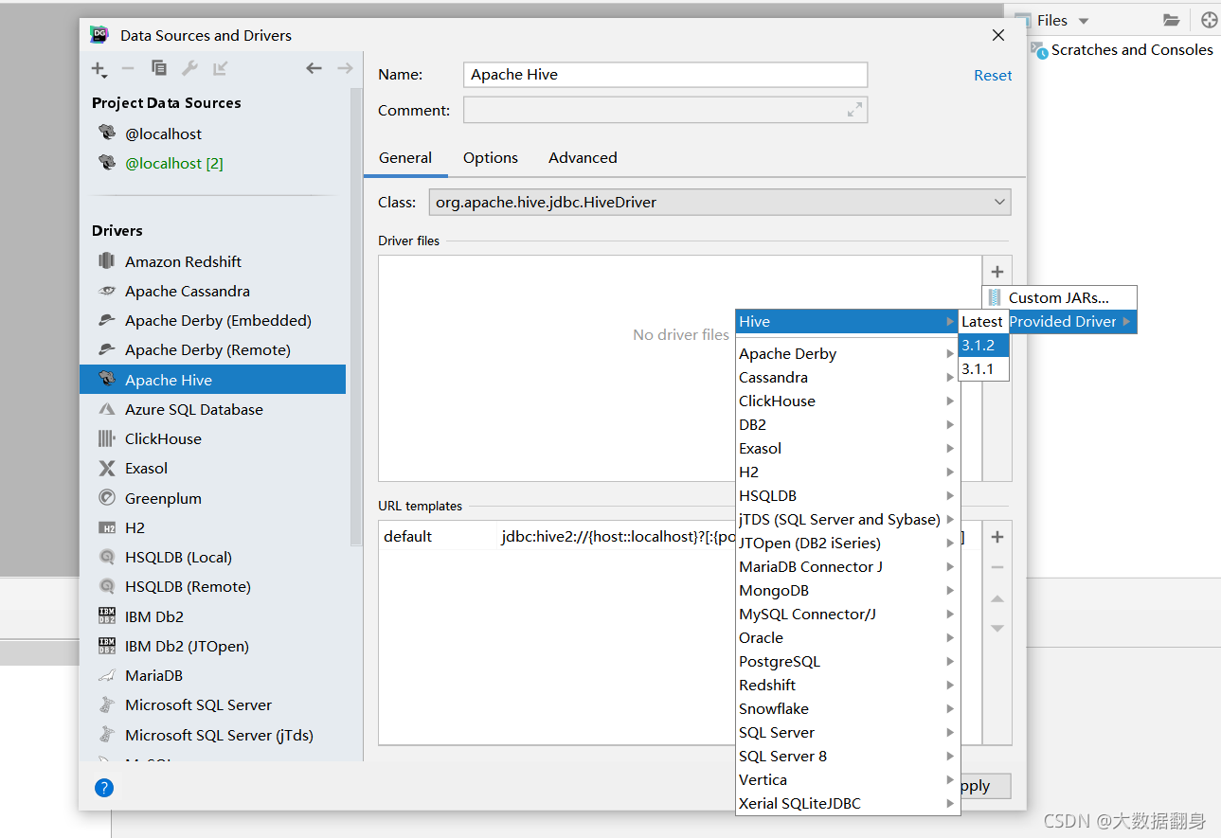The image size is (1221, 838).
Task: Click in the Name input field
Action: tap(666, 75)
